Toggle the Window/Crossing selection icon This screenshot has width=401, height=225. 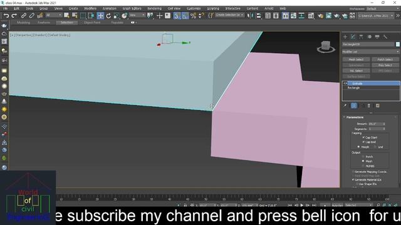[91, 16]
